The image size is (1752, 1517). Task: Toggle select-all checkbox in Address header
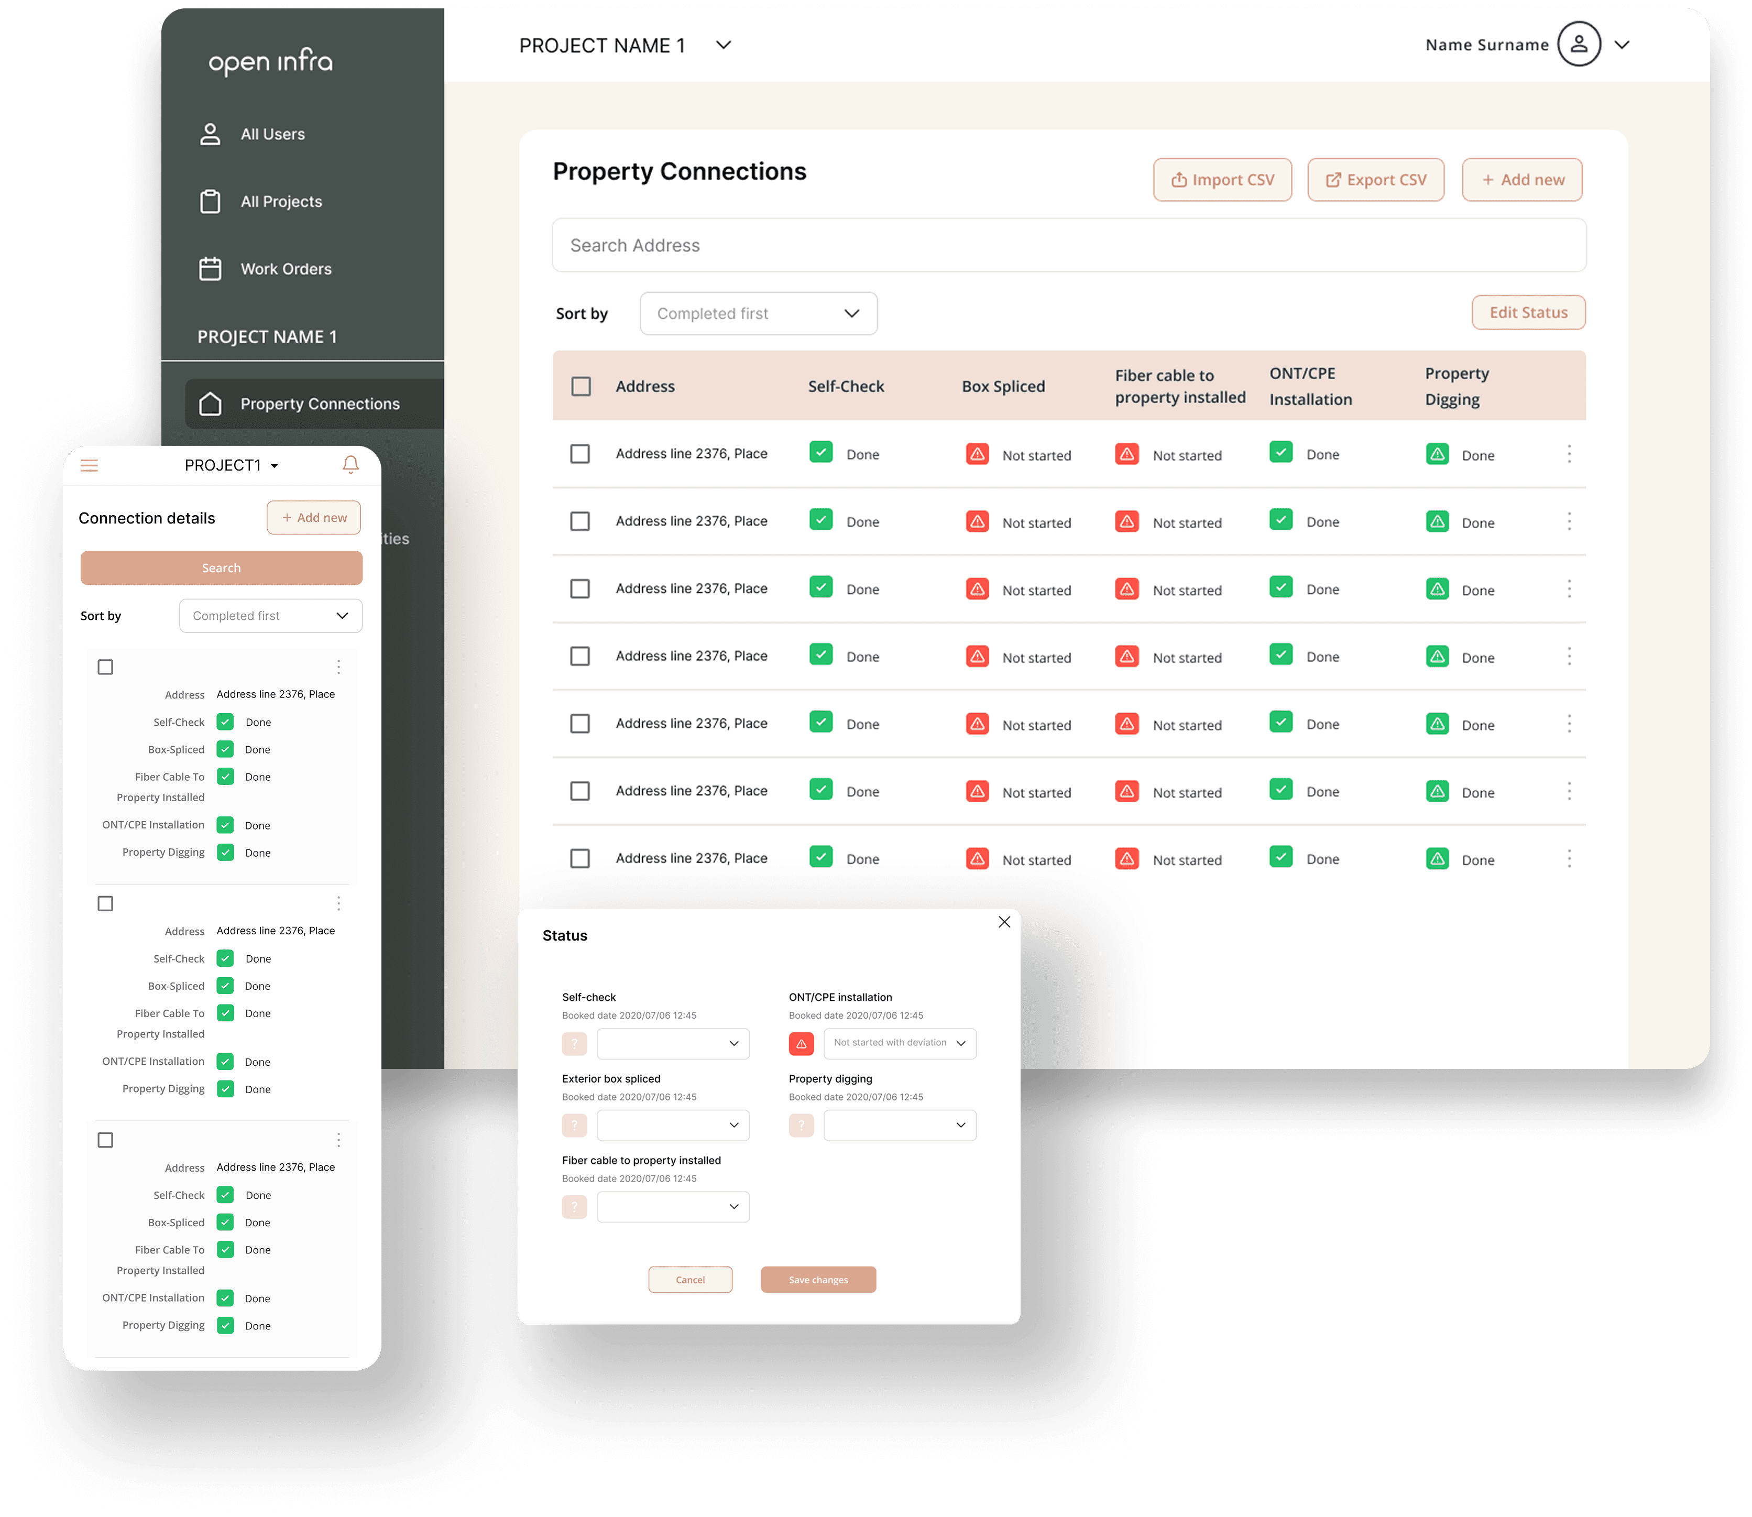(x=581, y=386)
